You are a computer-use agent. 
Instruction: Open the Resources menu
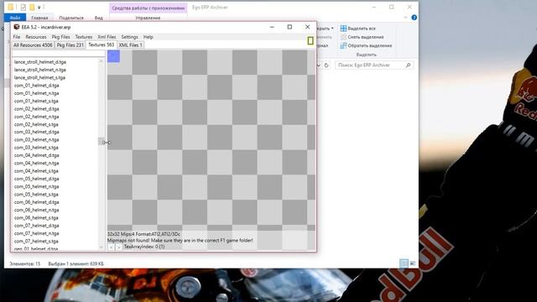pos(36,37)
